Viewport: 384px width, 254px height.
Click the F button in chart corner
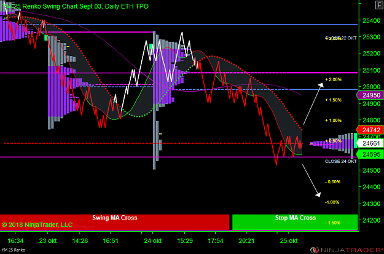(378, 4)
